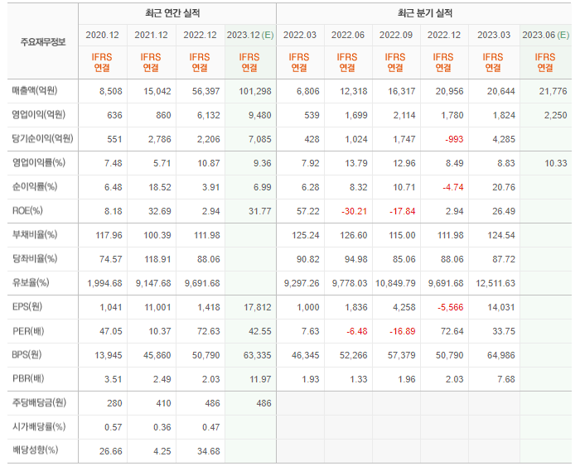580x466 pixels.
Task: Click the 부채비율(%) row label
Action: 35,235
